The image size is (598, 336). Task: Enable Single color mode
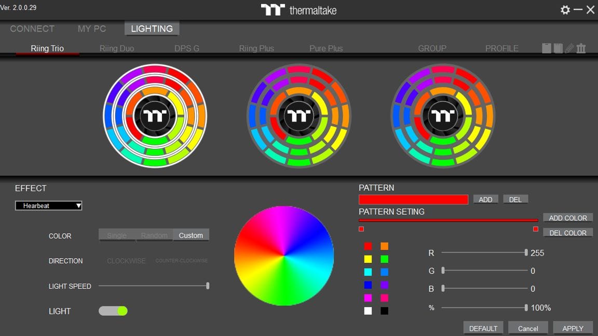[x=117, y=235]
